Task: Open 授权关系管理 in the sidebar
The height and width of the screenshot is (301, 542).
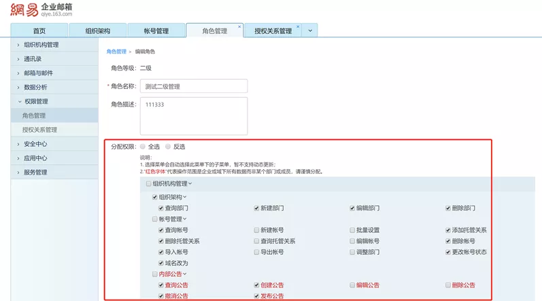Action: coord(39,130)
